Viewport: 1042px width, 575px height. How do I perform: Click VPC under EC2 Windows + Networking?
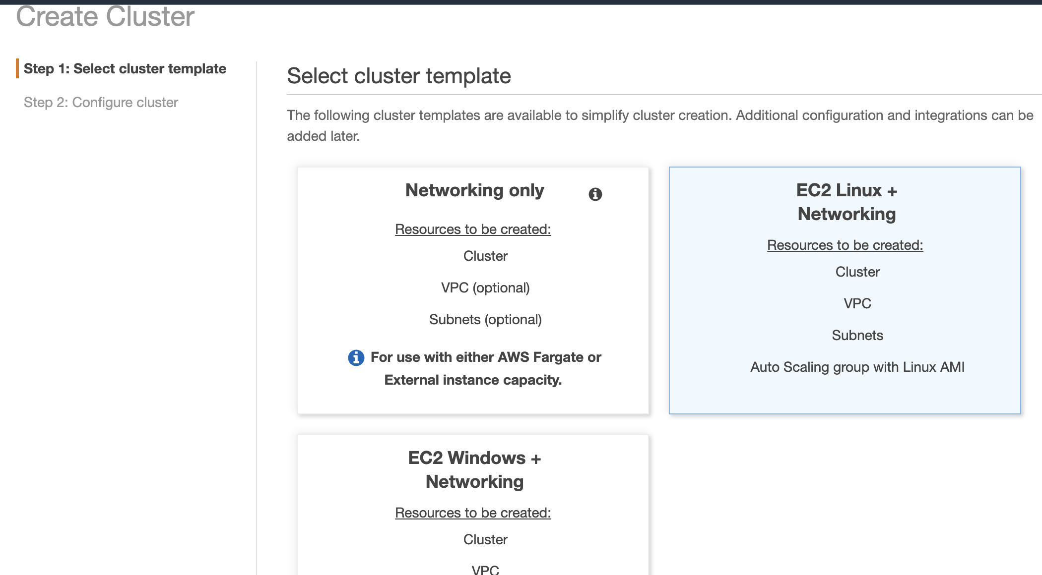[x=485, y=569]
